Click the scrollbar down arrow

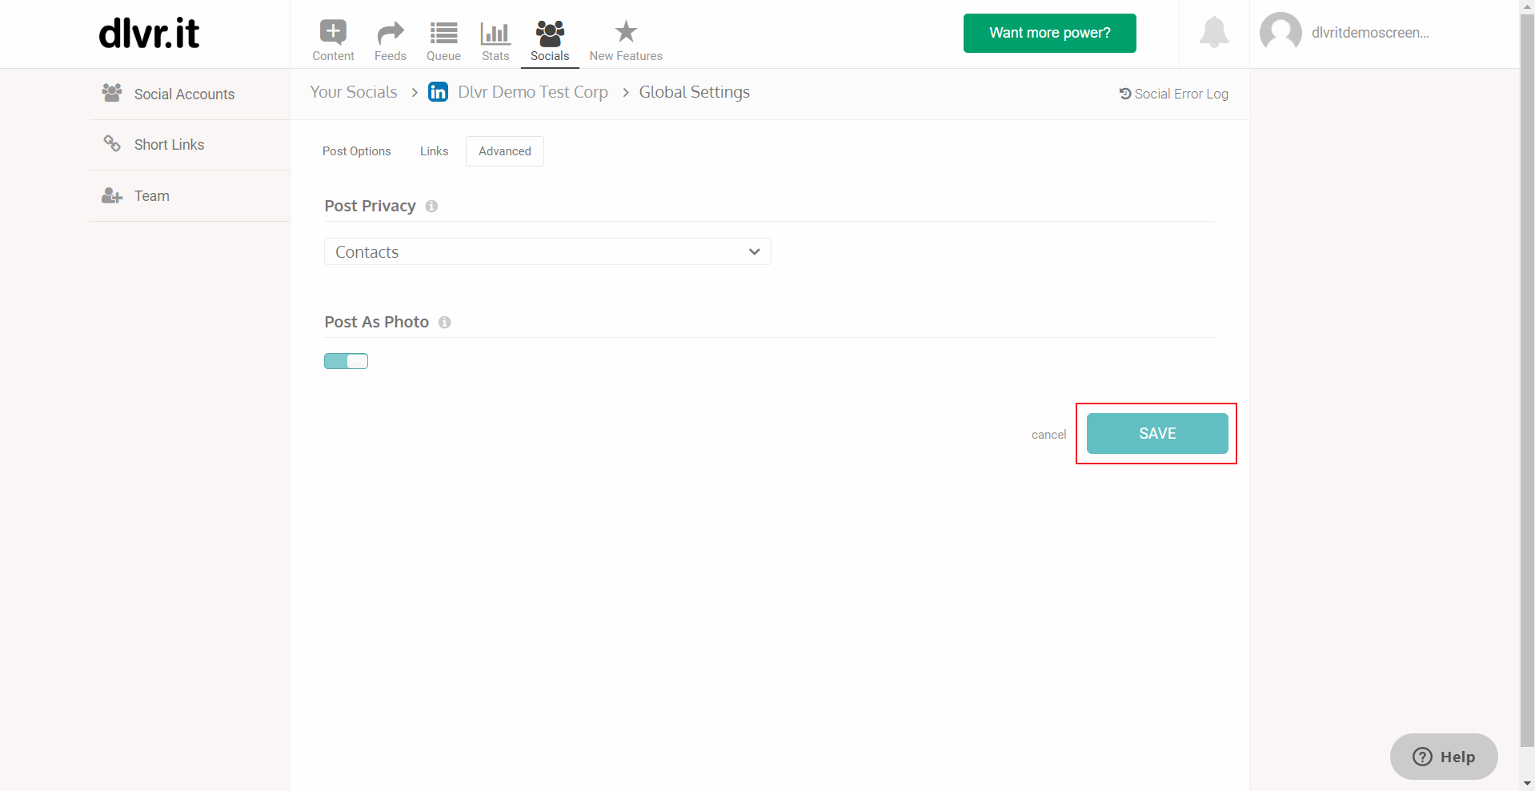pyautogui.click(x=1527, y=784)
